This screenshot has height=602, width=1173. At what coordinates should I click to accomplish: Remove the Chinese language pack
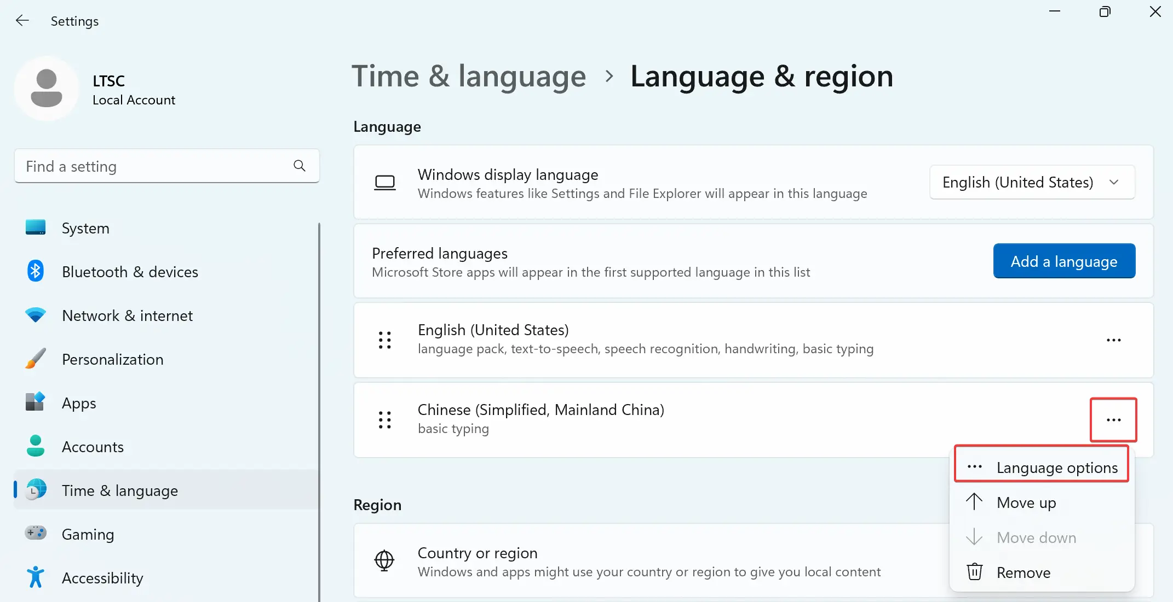point(1023,572)
